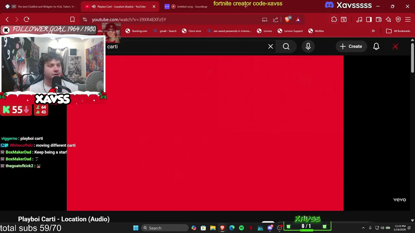Open File Explorer from the taskbar

coord(213,228)
